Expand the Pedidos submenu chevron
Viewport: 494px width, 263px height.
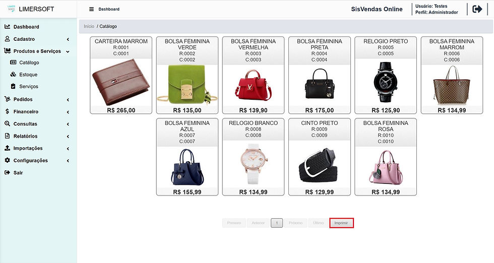click(x=68, y=100)
